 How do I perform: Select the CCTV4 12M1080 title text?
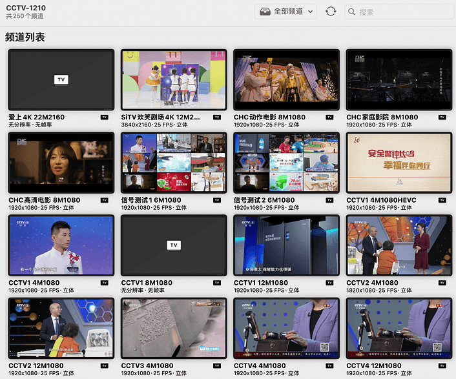click(374, 365)
